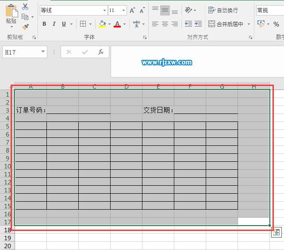Set middle vertical alignment
The image size is (284, 250).
point(165,10)
